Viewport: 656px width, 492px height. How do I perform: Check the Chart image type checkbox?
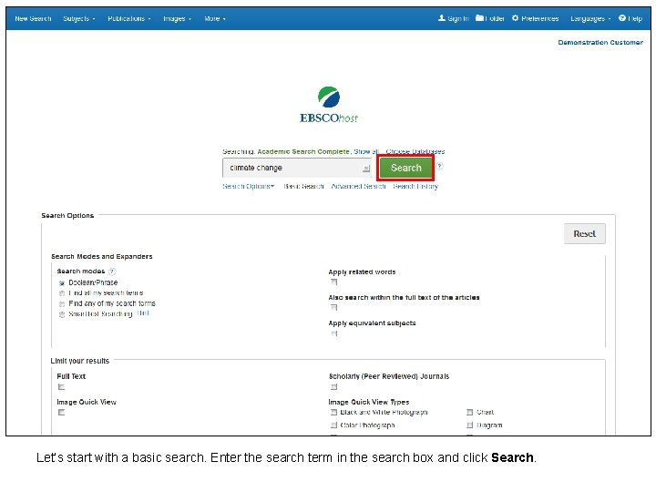pyautogui.click(x=470, y=413)
